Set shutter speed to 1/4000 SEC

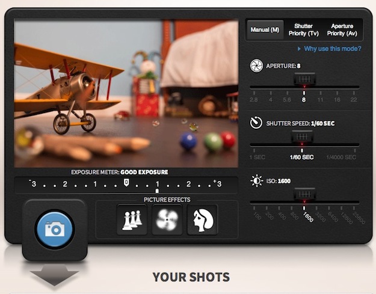coord(342,157)
